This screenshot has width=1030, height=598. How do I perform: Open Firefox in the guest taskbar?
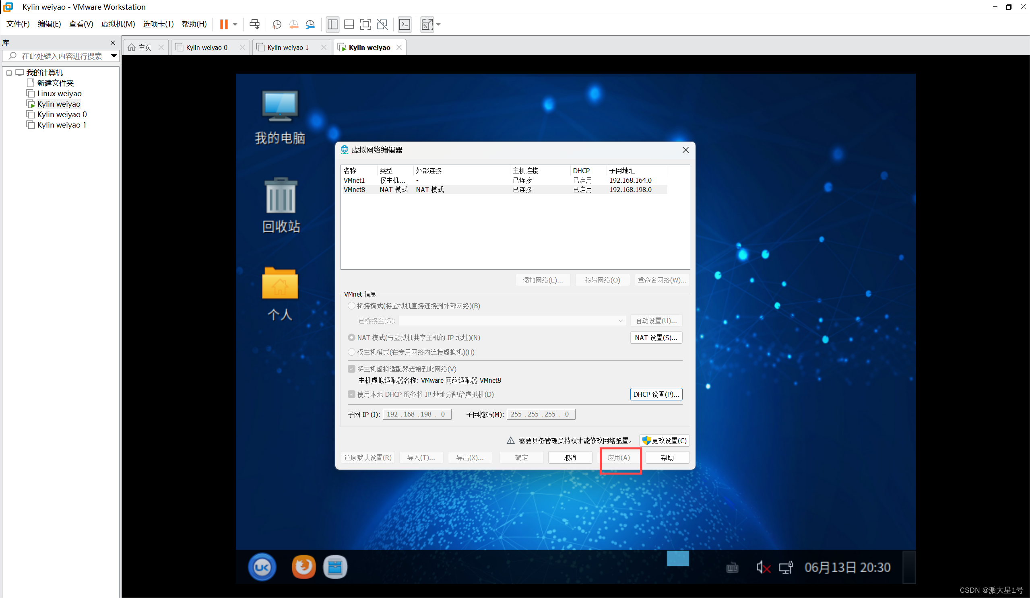(x=303, y=567)
